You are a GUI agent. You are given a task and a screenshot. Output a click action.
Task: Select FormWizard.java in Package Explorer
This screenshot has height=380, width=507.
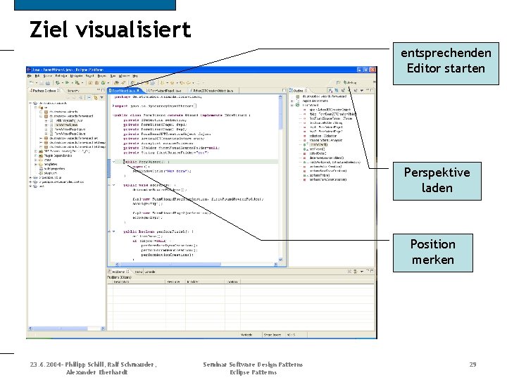pyautogui.click(x=65, y=125)
